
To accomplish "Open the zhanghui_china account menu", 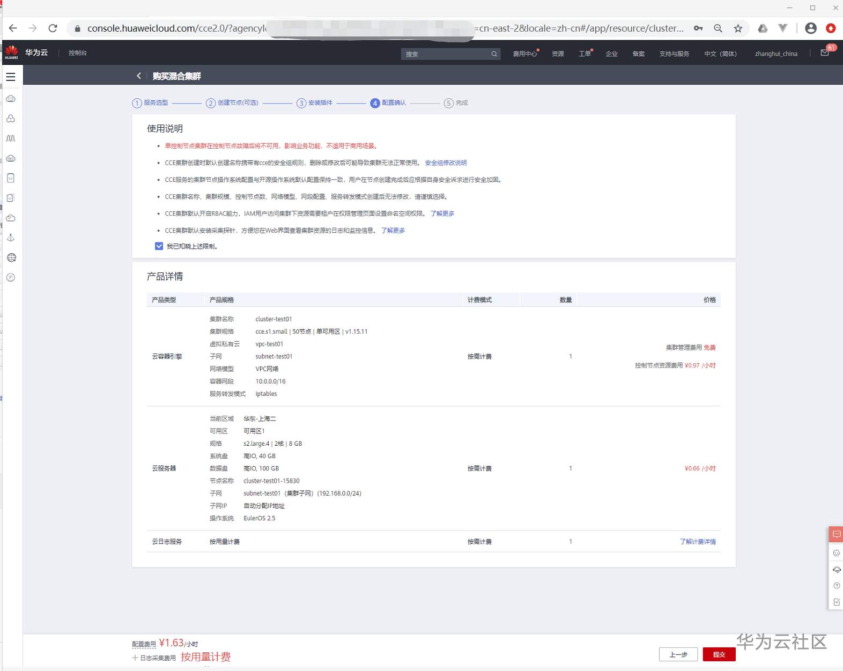I will coord(776,54).
